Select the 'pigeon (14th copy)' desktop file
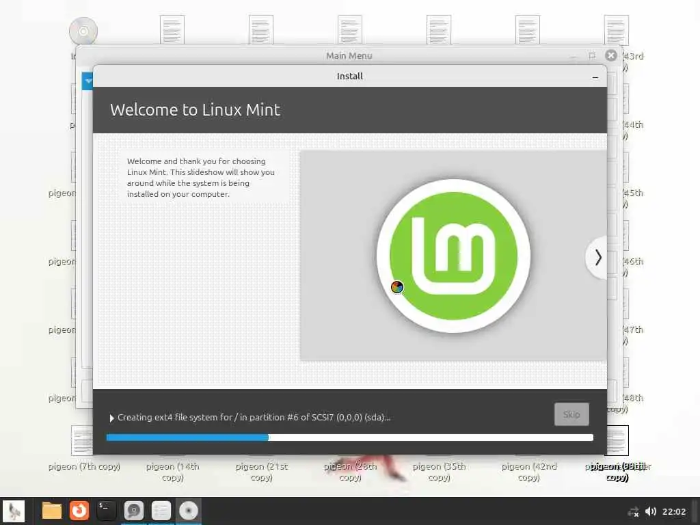Screen dimensions: 700x525 pyautogui.click(x=173, y=472)
